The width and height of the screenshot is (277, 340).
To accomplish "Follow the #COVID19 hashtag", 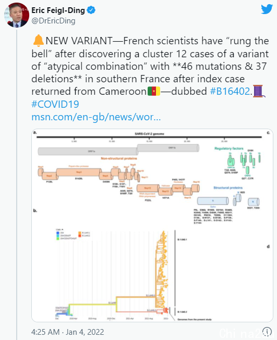I will point(55,104).
